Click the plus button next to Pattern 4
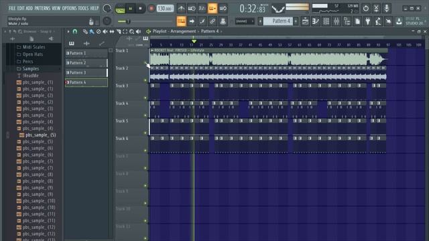Screen dimensions: 429x241 (296, 21)
